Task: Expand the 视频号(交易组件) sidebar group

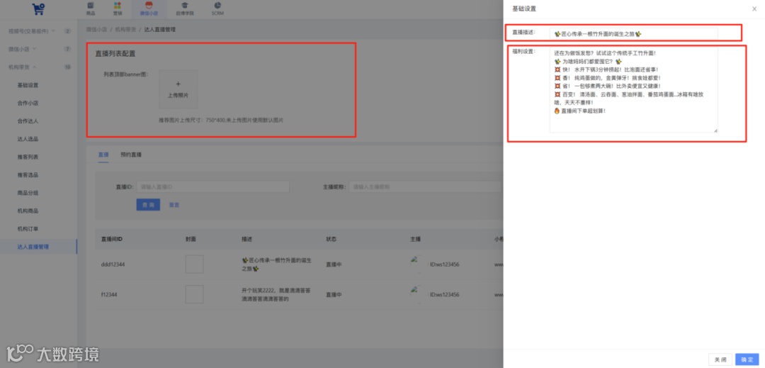Action: click(38, 30)
